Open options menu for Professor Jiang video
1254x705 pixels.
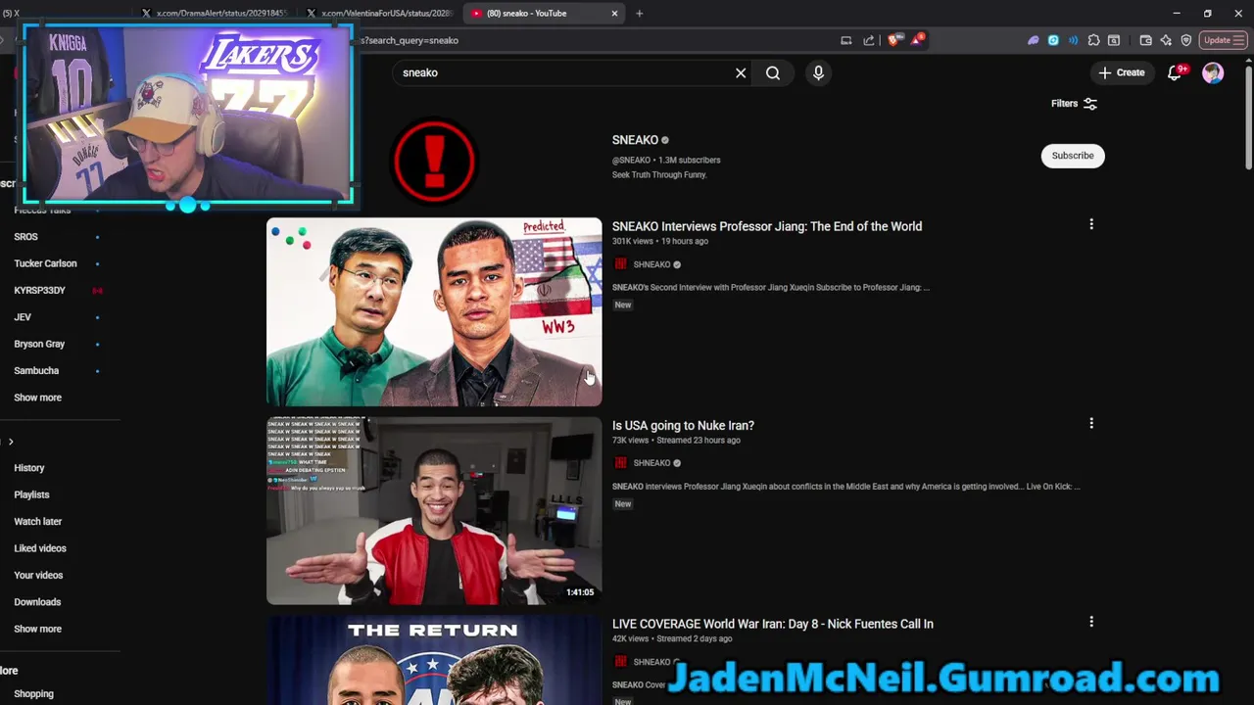(1091, 224)
